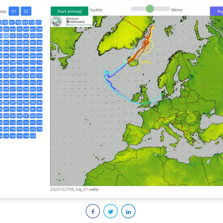
Task: Choose frame 149 at the grid's end
Action: (x=33, y=136)
